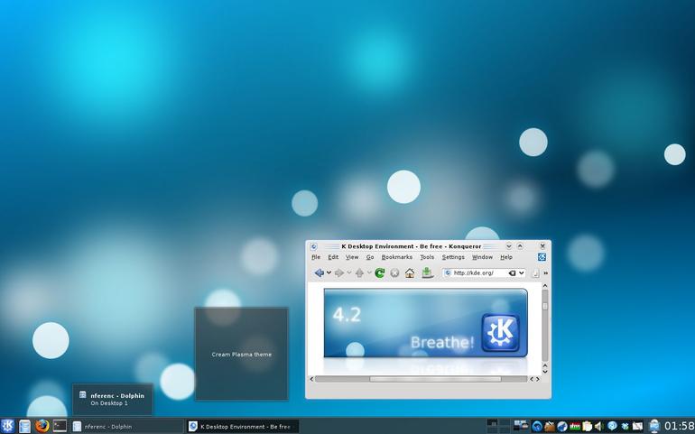Click the white envelope tray icon
This screenshot has height=434, width=695.
pos(637,427)
